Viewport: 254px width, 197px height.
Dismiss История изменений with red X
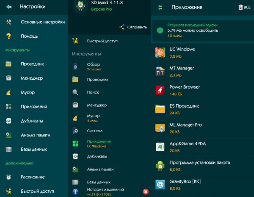(x=146, y=191)
